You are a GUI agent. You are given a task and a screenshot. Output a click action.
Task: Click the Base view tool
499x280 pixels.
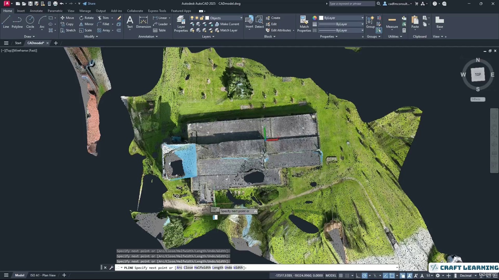pyautogui.click(x=439, y=22)
